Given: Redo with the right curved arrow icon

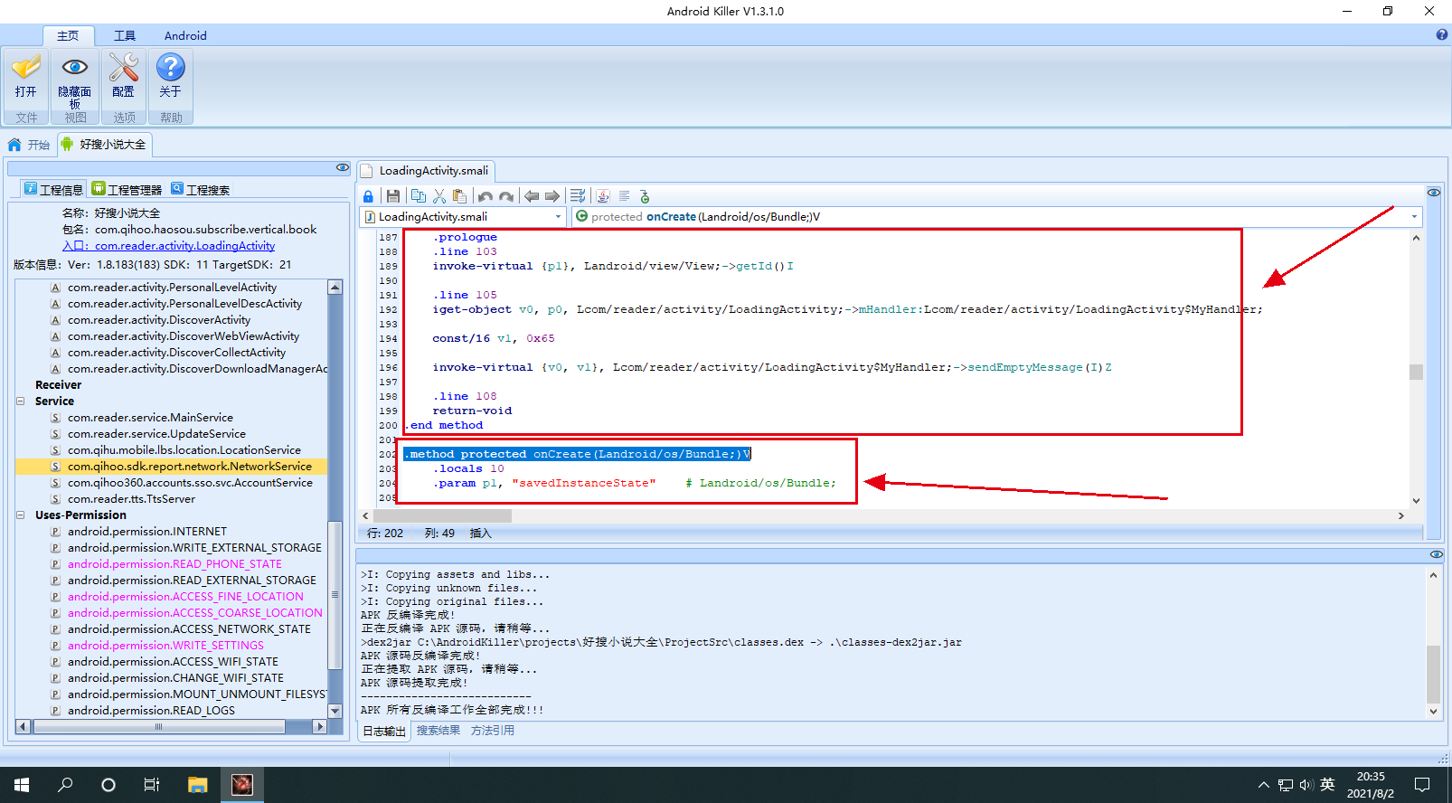Looking at the screenshot, I should 506,196.
